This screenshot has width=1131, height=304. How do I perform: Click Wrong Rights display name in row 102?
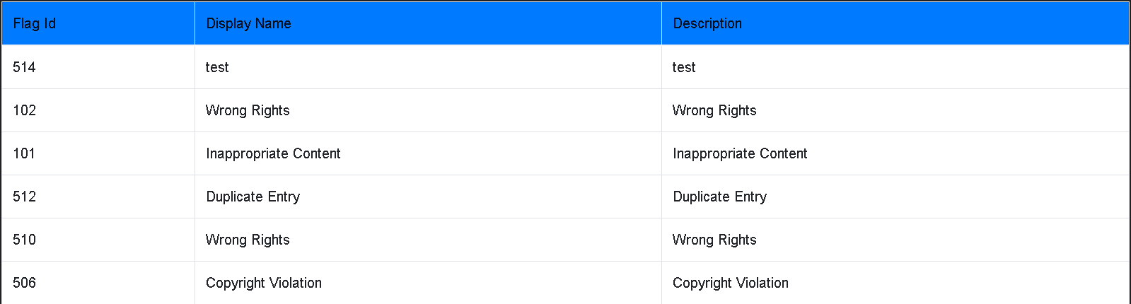428,110
